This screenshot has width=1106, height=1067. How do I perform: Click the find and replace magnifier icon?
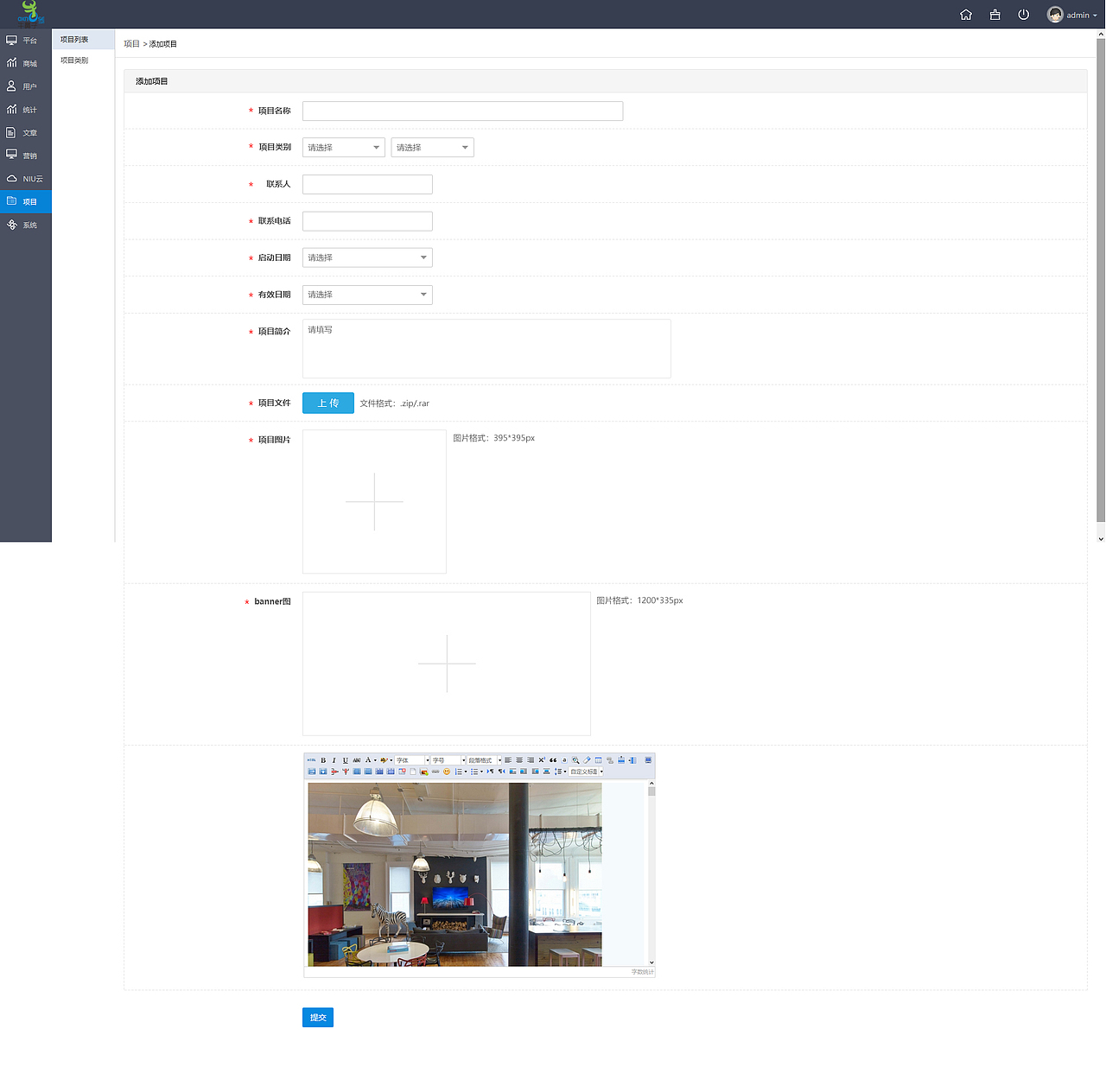[x=575, y=760]
